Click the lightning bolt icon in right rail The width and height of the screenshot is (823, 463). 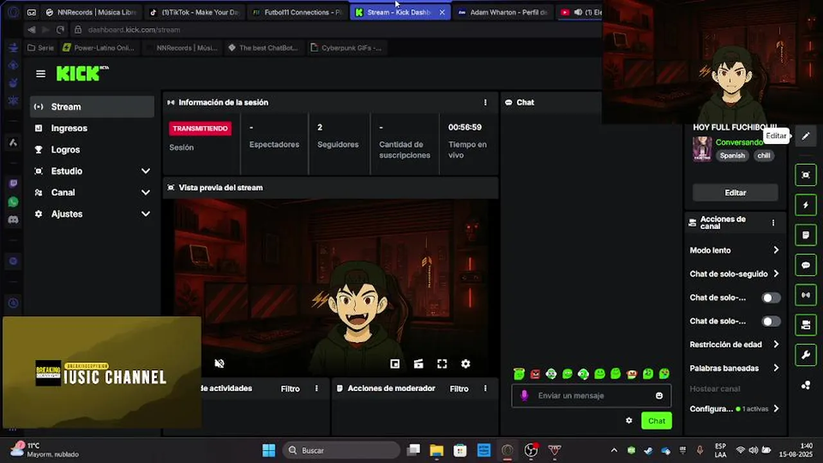click(806, 205)
